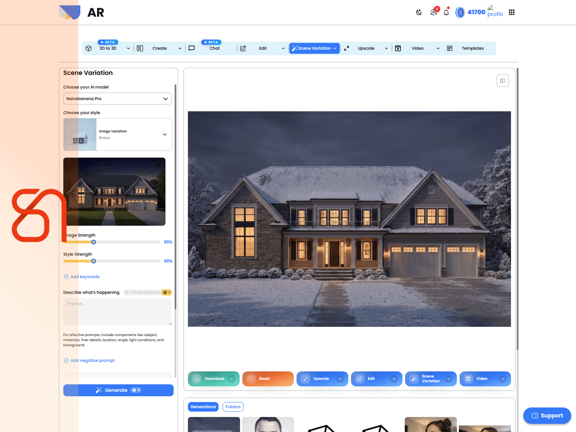Click the Download icon below image
Screen dimensions: 576x432
pos(197,379)
